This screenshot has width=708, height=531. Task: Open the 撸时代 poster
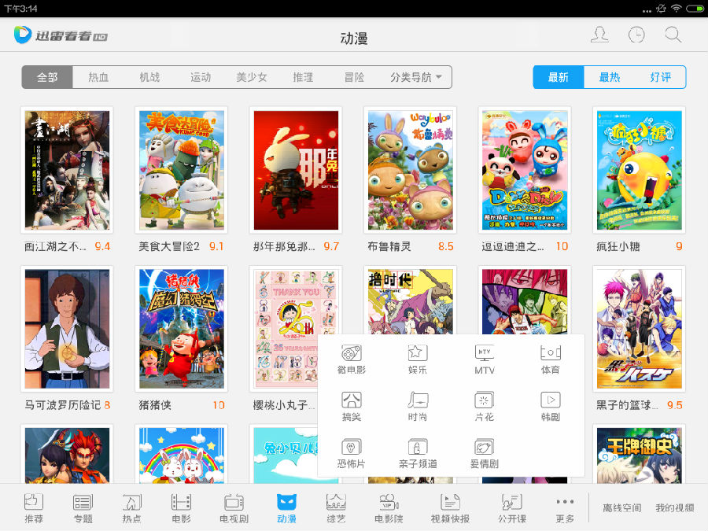pyautogui.click(x=410, y=301)
